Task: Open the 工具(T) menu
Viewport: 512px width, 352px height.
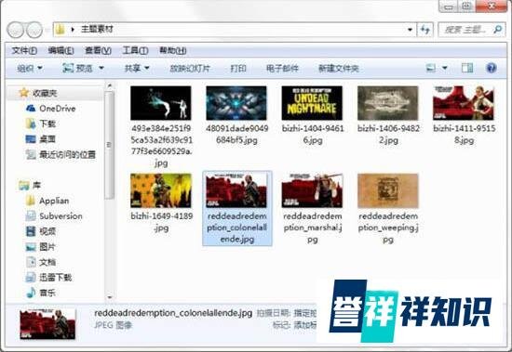Action: (x=135, y=50)
